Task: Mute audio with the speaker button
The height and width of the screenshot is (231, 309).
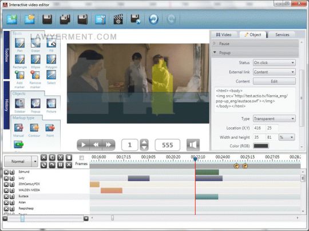Action: tap(193, 144)
